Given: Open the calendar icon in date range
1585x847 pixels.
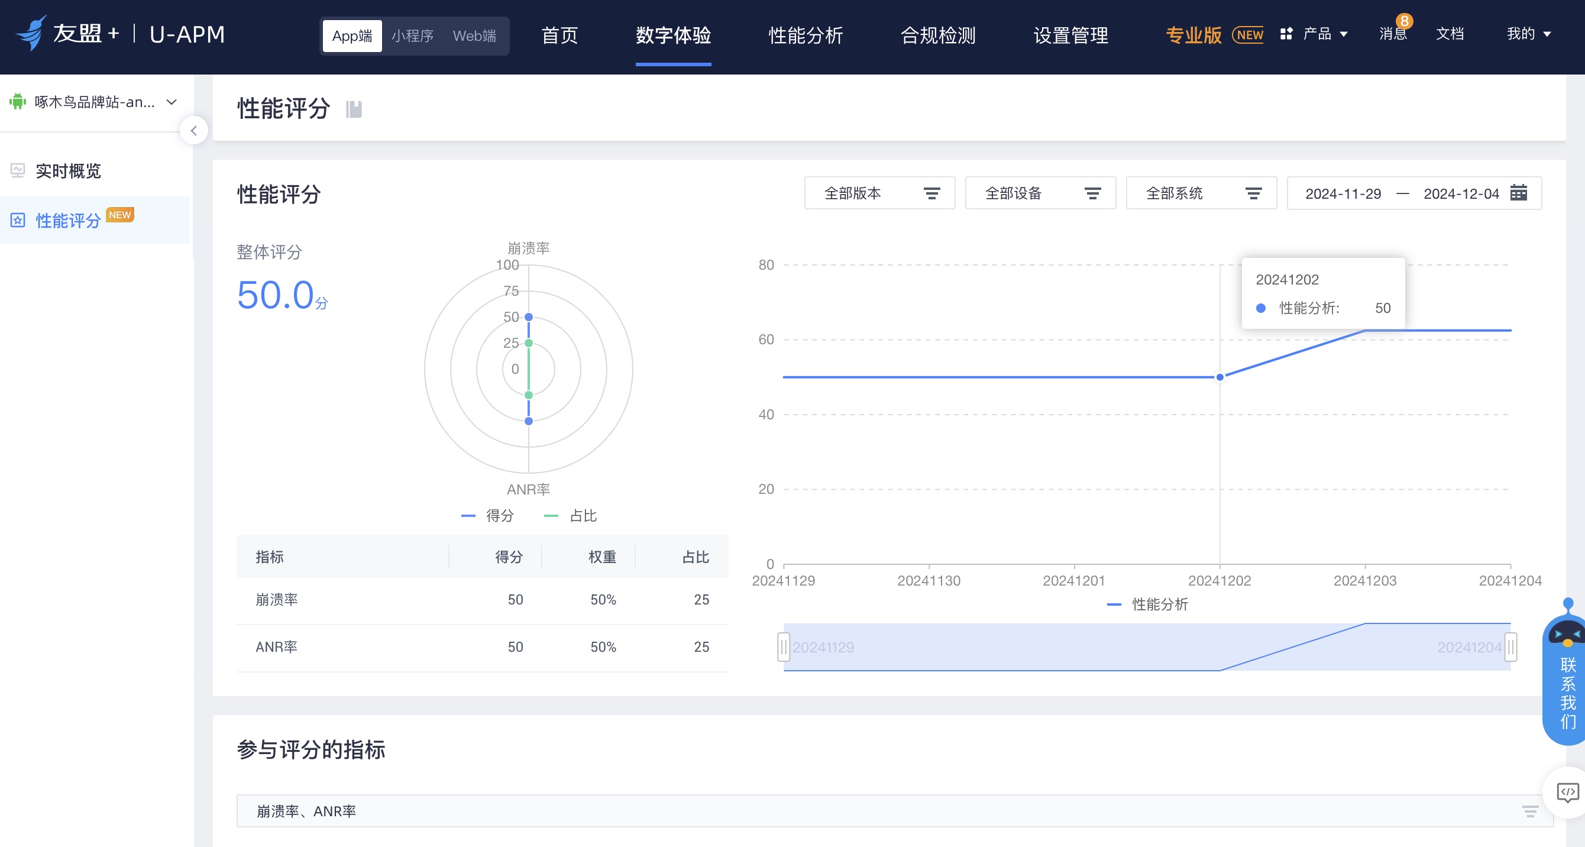Looking at the screenshot, I should coord(1519,193).
